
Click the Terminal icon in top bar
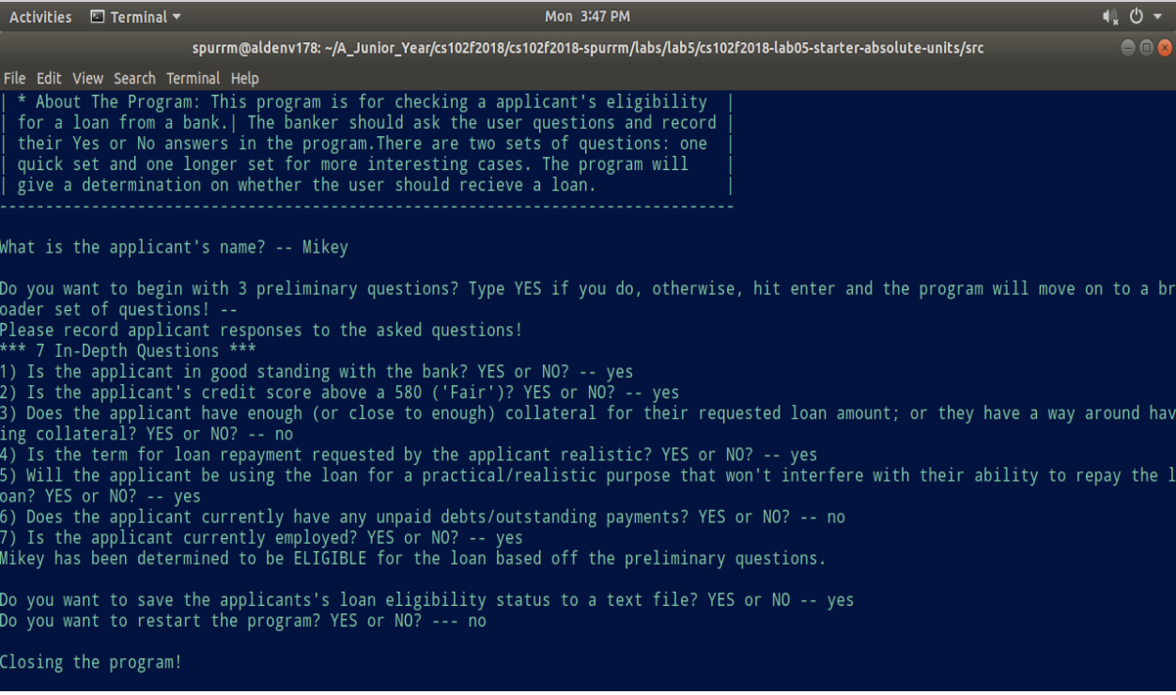tap(98, 17)
